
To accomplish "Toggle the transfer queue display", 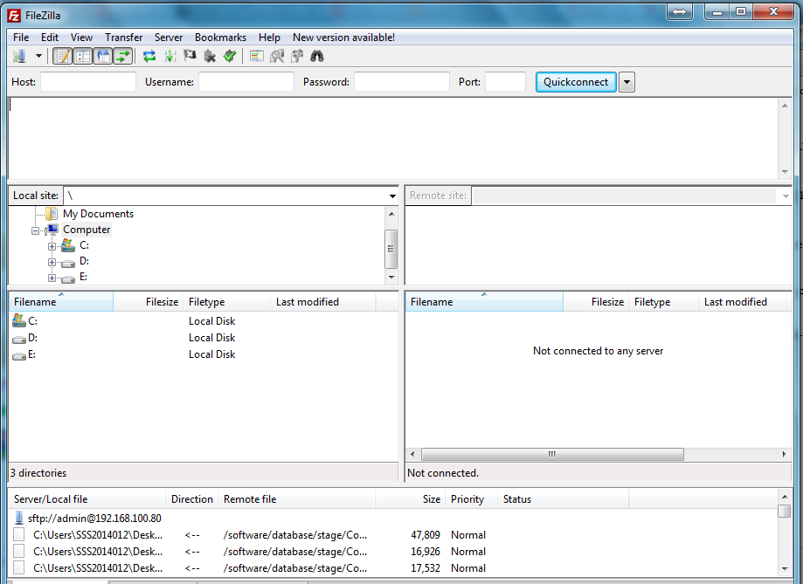I will (x=123, y=56).
